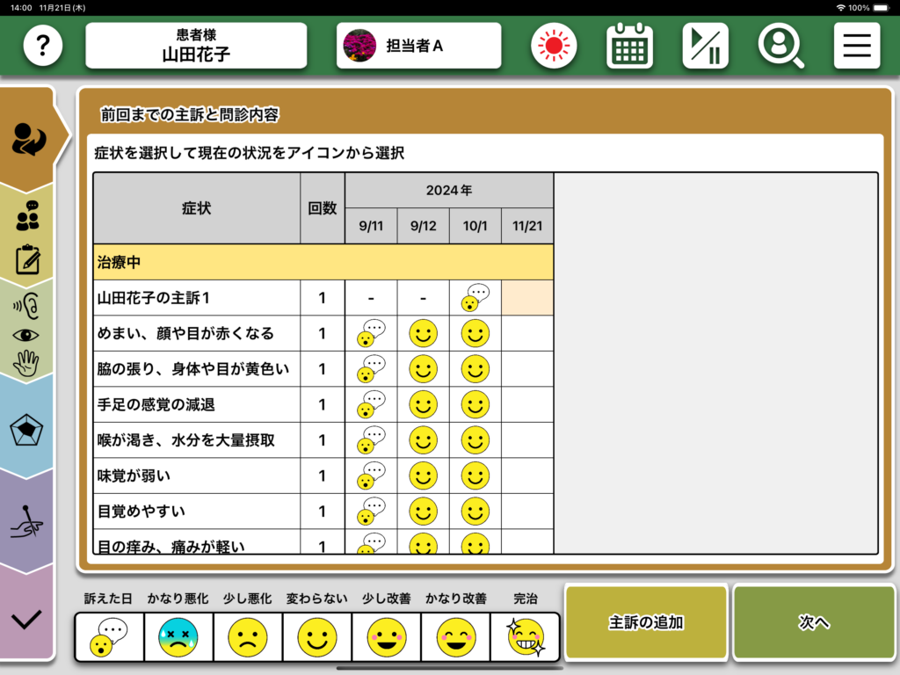
Task: Open the 担当者A staff selector
Action: [x=418, y=46]
